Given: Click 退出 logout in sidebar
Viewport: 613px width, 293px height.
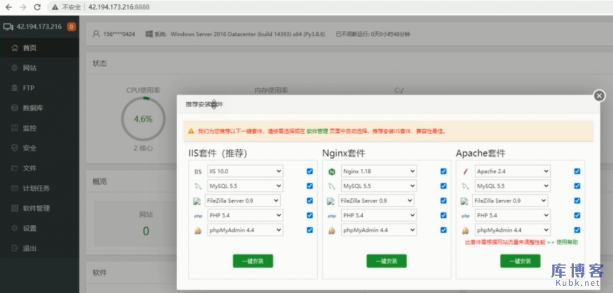Looking at the screenshot, I should [x=40, y=249].
